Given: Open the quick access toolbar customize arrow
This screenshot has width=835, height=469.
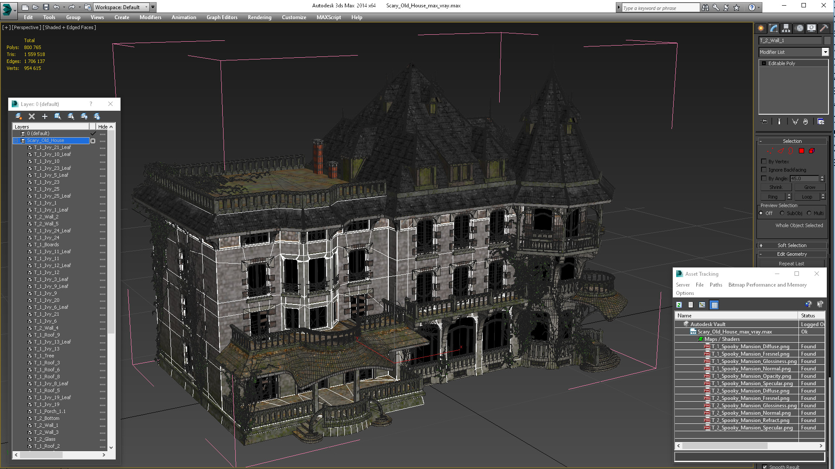Looking at the screenshot, I should pyautogui.click(x=153, y=7).
